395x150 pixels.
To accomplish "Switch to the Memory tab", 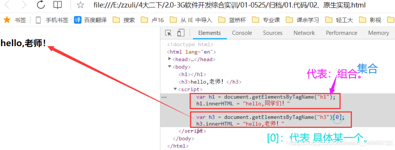I will (x=378, y=33).
